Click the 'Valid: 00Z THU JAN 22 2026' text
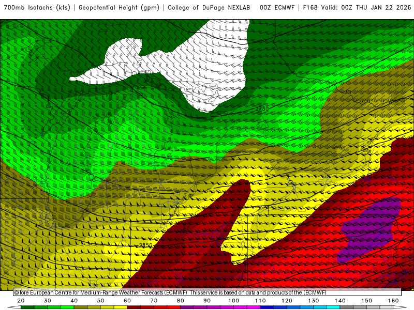The image size is (414, 310). [x=366, y=8]
